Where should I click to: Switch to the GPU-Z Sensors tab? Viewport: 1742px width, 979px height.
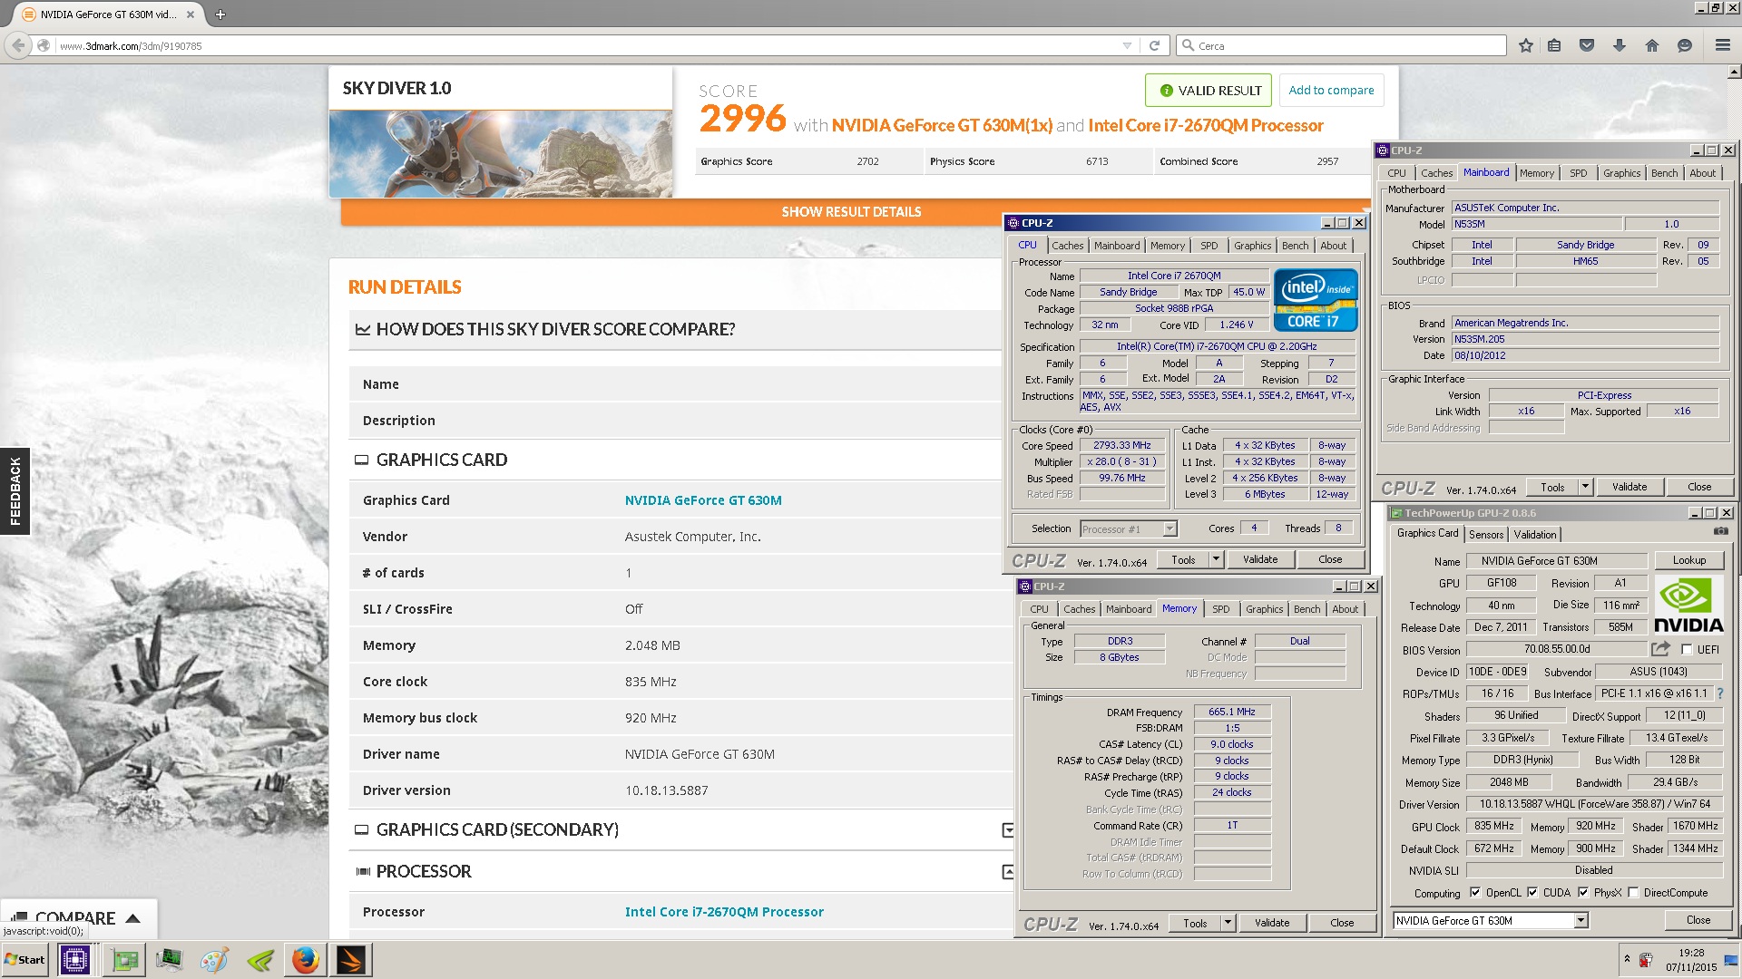click(1486, 535)
